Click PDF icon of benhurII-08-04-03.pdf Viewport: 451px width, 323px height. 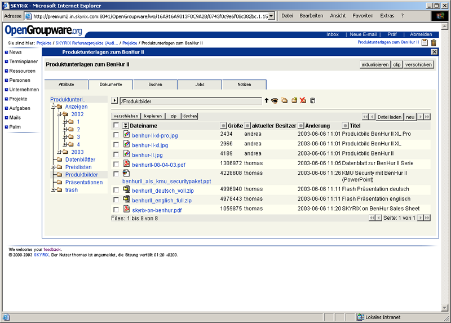click(x=126, y=163)
